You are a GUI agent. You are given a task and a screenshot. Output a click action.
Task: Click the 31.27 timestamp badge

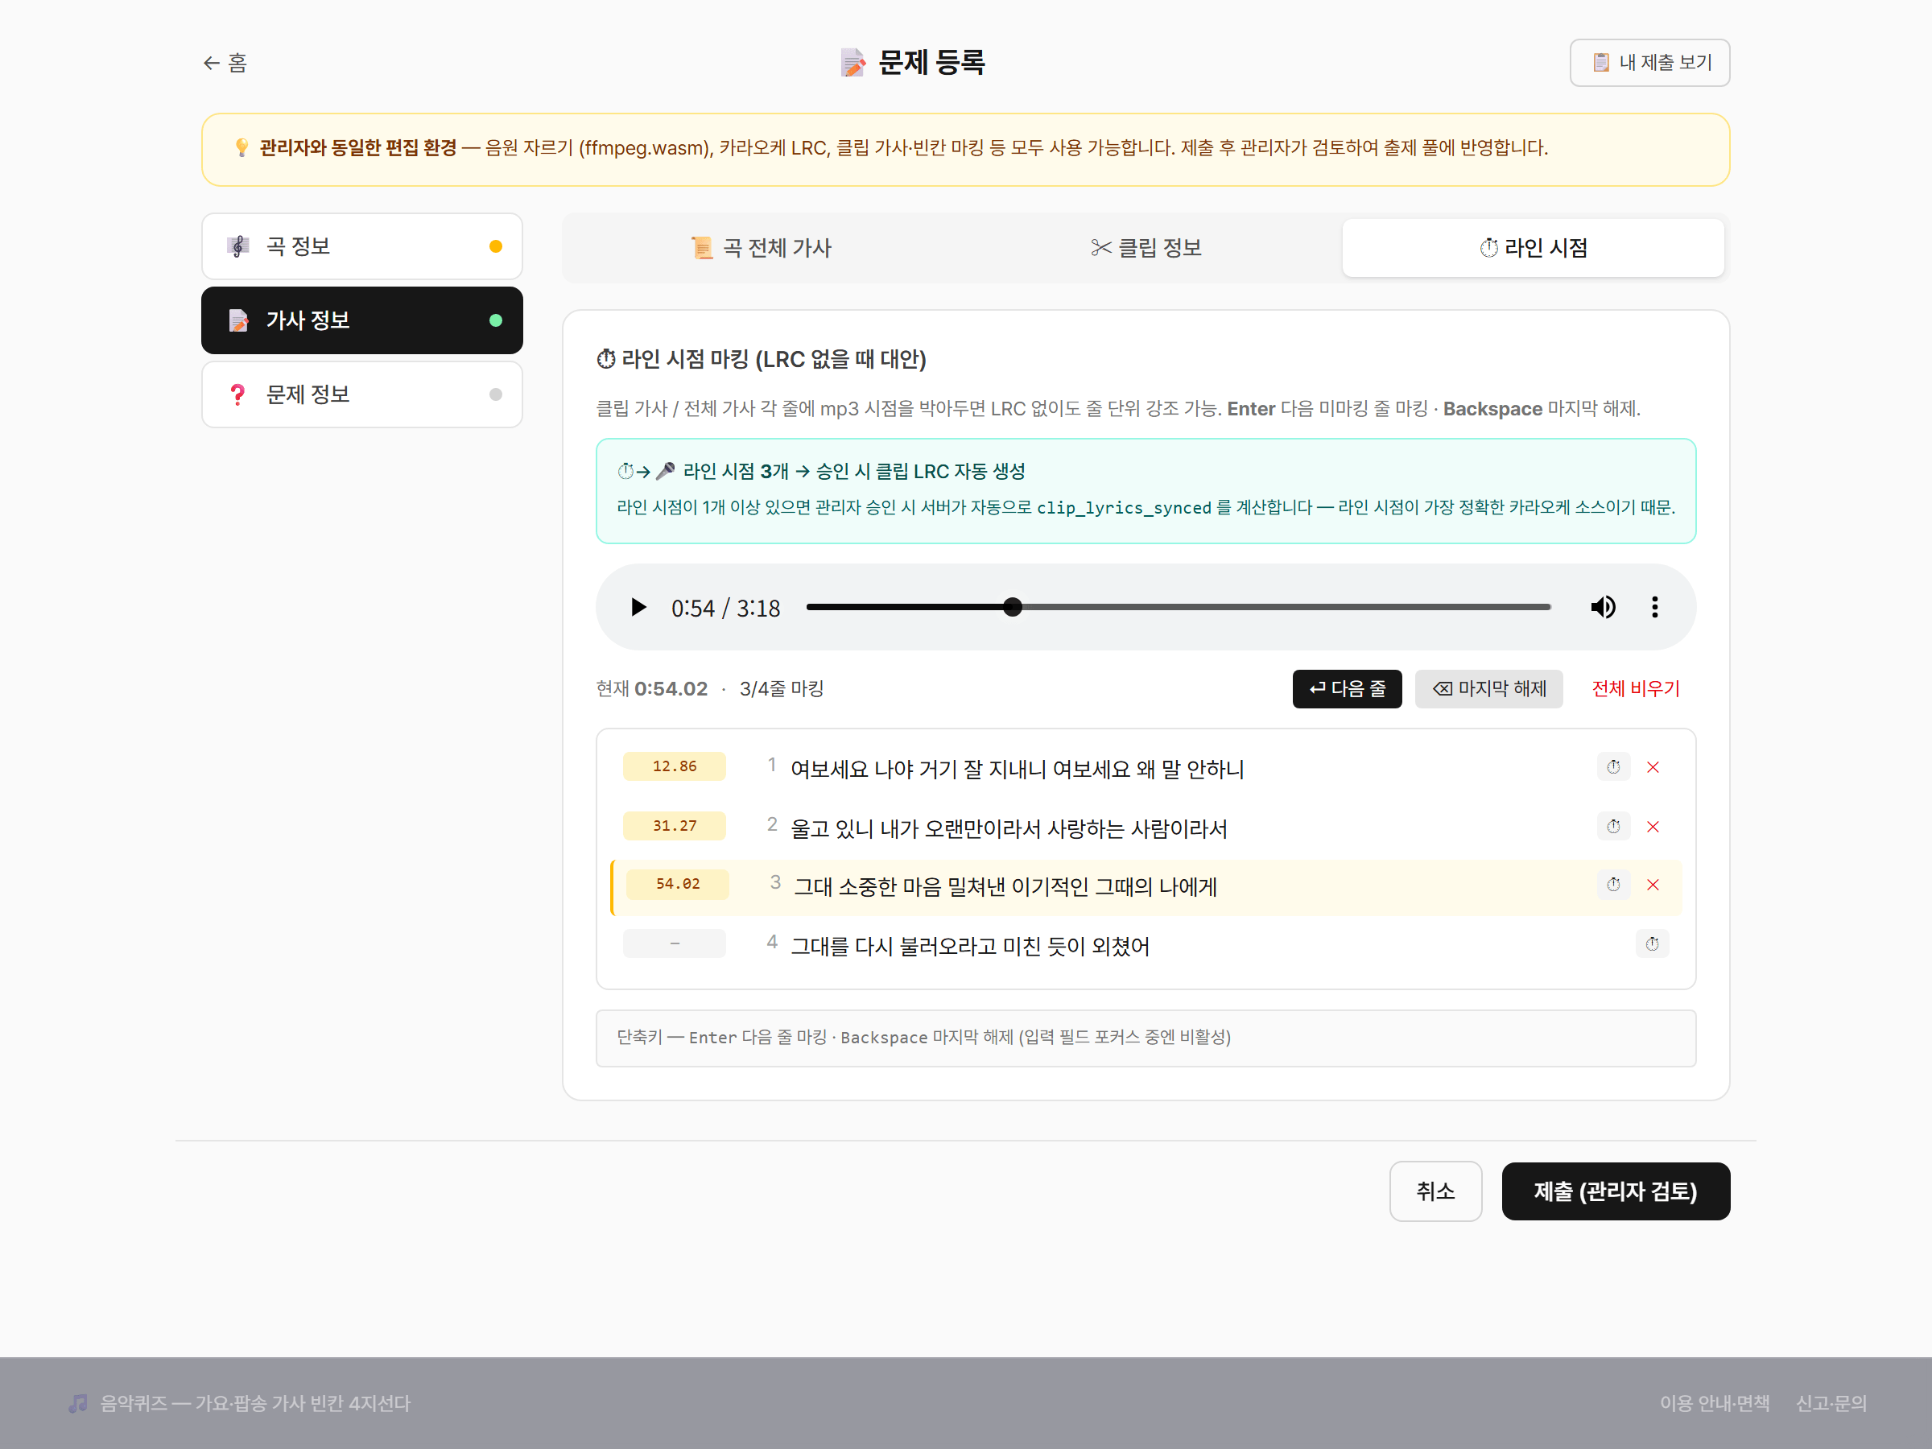[675, 826]
